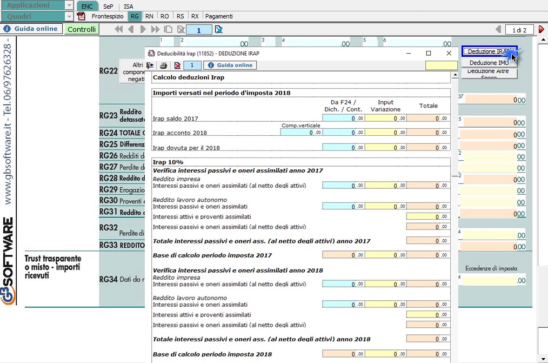This screenshot has height=363, width=548.
Task: Open the PDF export icon beside Frontespizio
Action: [x=81, y=16]
